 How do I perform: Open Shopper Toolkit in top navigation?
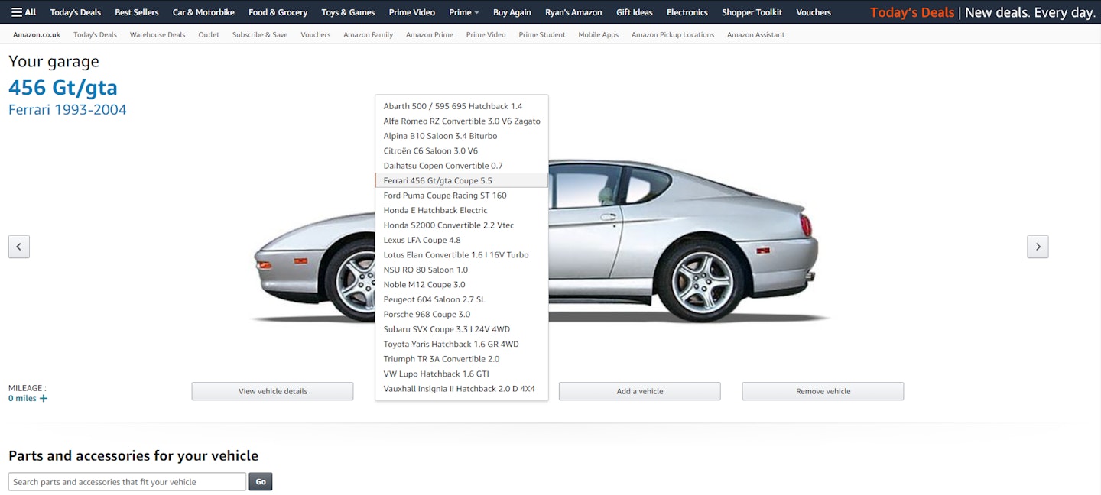tap(752, 12)
